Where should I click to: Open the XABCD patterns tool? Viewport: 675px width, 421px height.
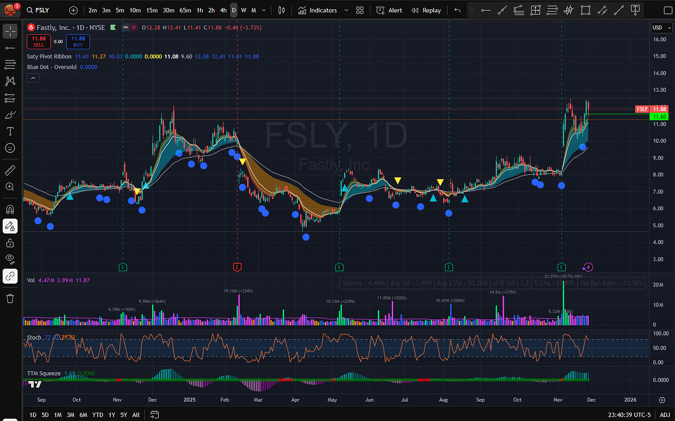[10, 81]
